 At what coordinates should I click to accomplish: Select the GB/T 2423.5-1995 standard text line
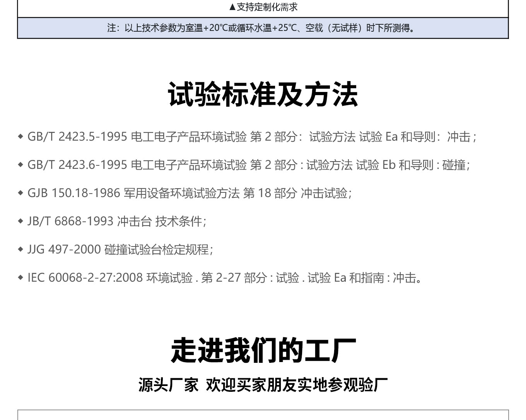251,137
